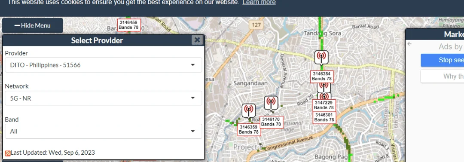Viewport: 464px width, 162px height.
Task: Click the route 127 road shield
Action: (256, 25)
